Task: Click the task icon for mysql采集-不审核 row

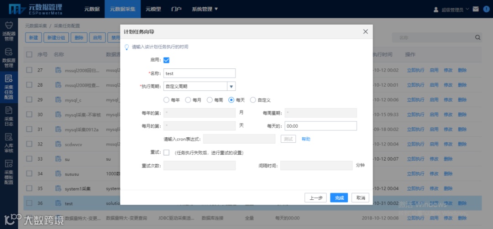Action: pos(58,114)
